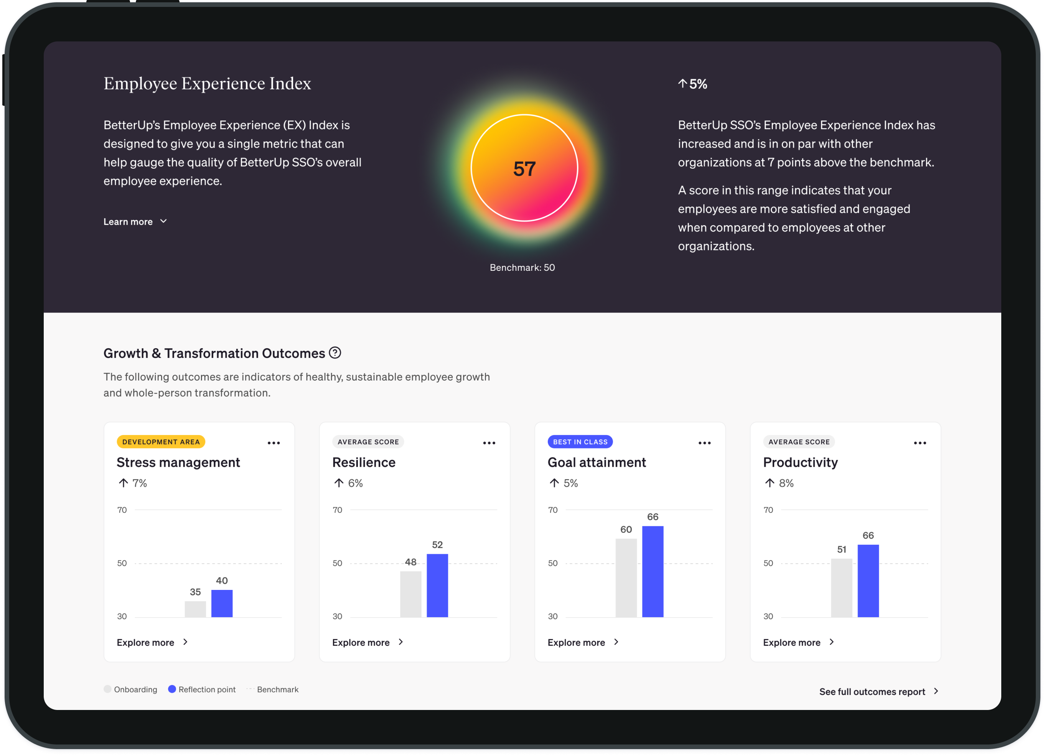The height and width of the screenshot is (756, 1045).
Task: Toggle the Onboarding legend indicator
Action: (107, 689)
